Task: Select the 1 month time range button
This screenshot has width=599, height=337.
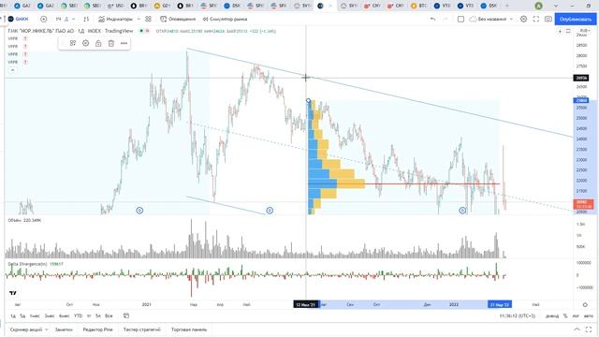Action: [x=35, y=316]
